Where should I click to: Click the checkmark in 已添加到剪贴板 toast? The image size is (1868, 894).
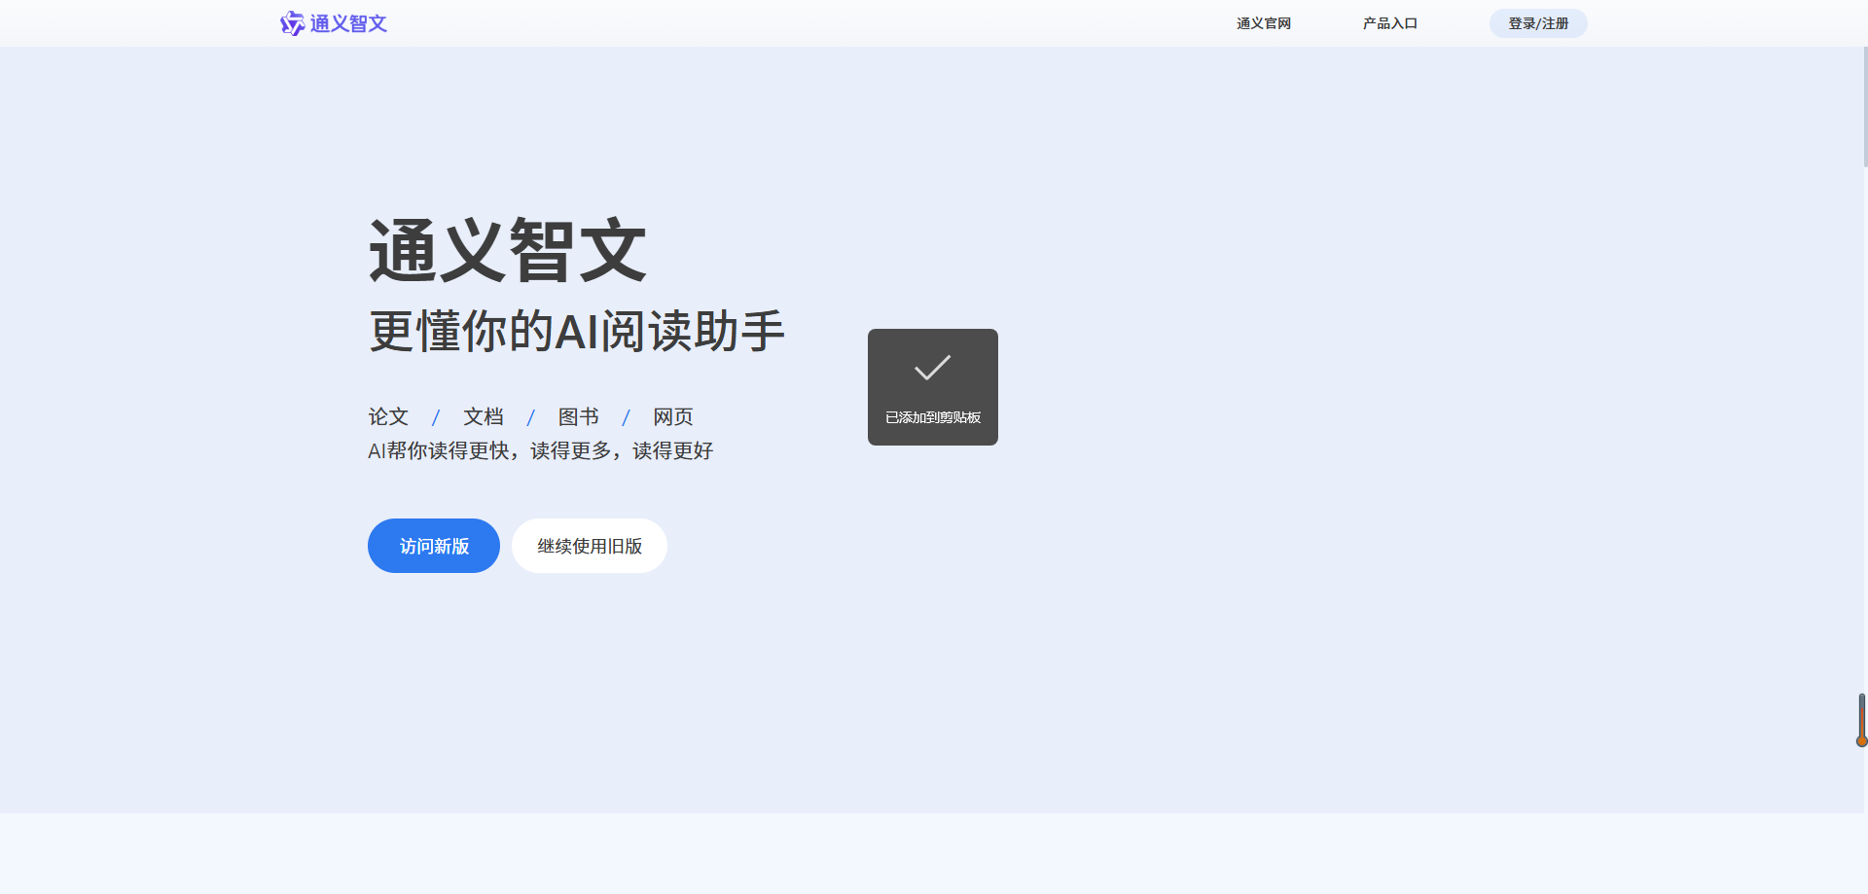coord(932,368)
